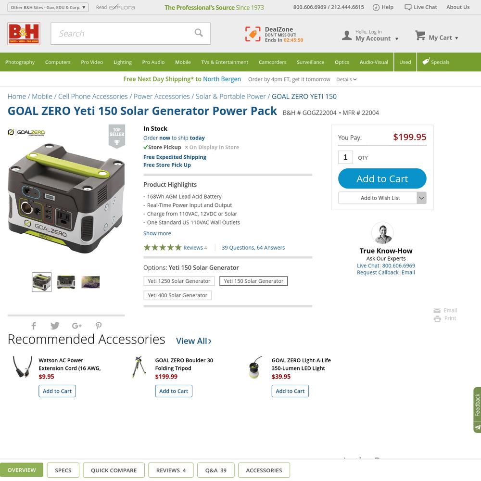Viewport: 481px width, 481px height.
Task: Click the quantity input field
Action: [x=345, y=157]
